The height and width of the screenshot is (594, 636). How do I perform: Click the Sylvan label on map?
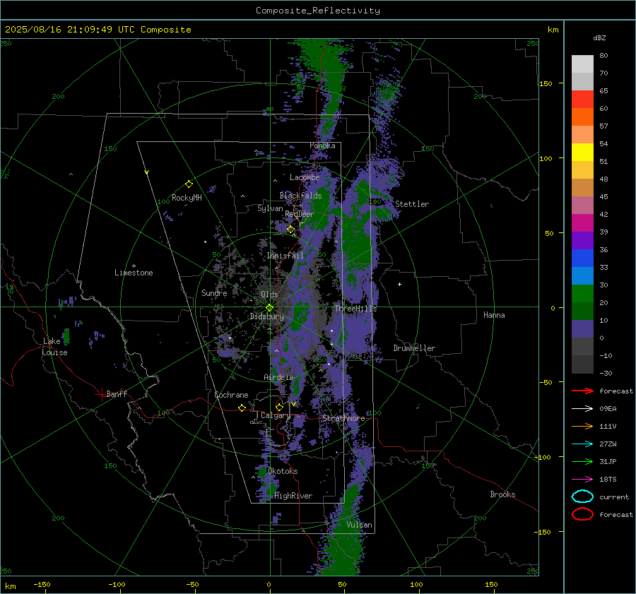pos(270,208)
